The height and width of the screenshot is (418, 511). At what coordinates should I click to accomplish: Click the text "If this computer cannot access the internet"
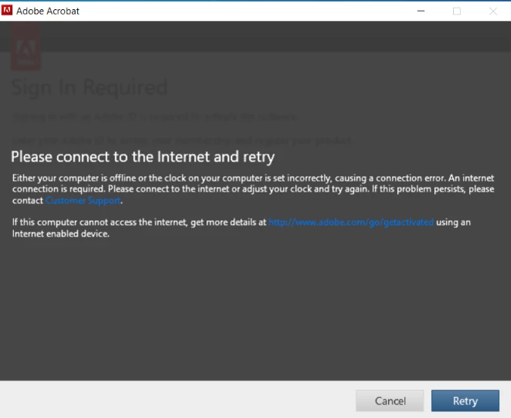[x=100, y=223]
